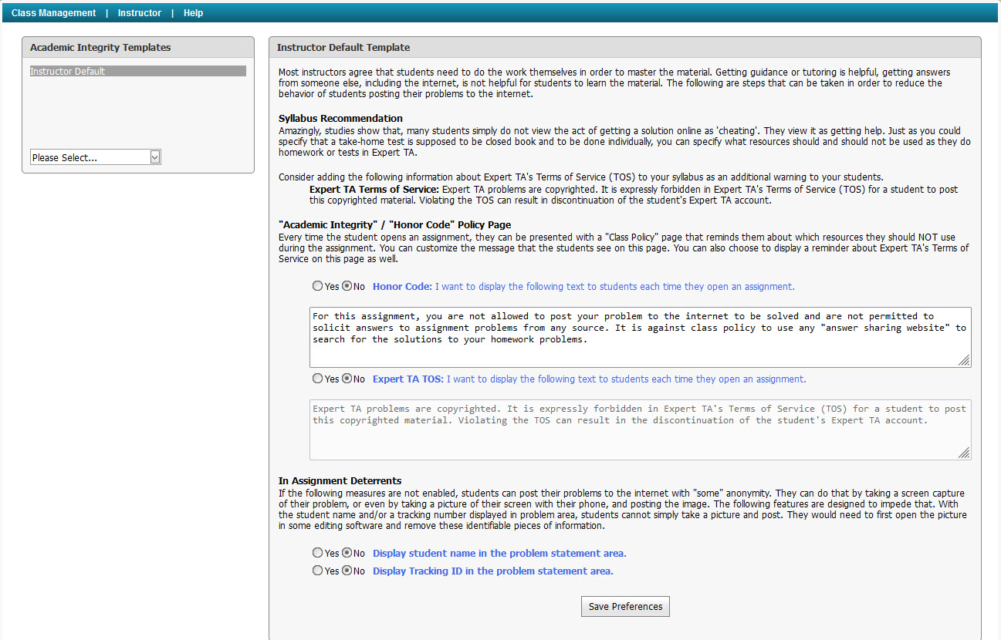Select No for Display Tracking ID
Image resolution: width=1001 pixels, height=640 pixels.
tap(347, 571)
